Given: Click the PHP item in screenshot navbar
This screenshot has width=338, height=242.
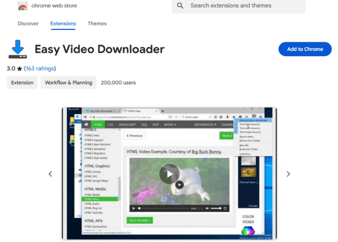Looking at the screenshot, I should click(155, 124).
